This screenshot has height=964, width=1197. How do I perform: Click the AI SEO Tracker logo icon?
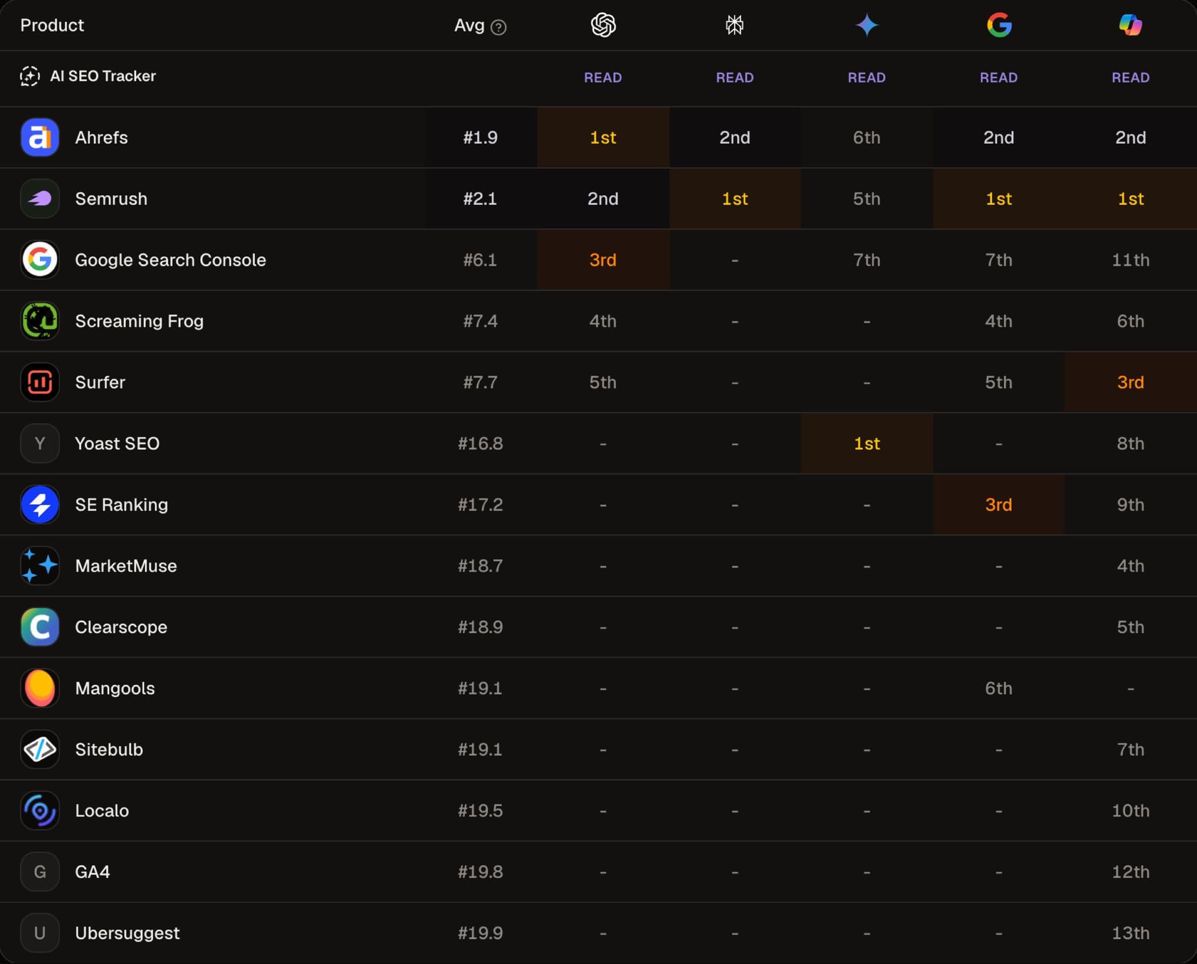click(29, 76)
